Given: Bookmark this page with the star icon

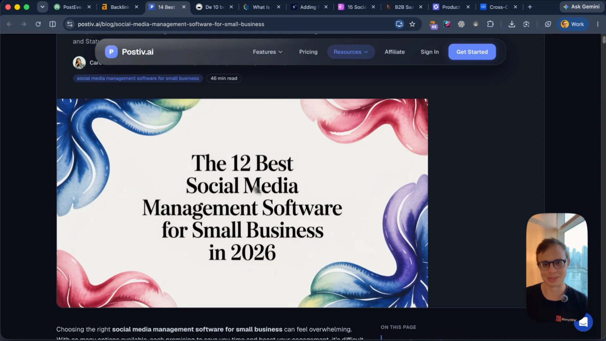Looking at the screenshot, I should pos(412,24).
